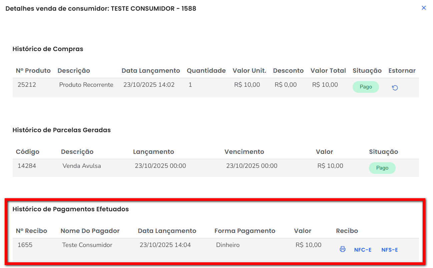Click installment code 14284

(x=26, y=166)
